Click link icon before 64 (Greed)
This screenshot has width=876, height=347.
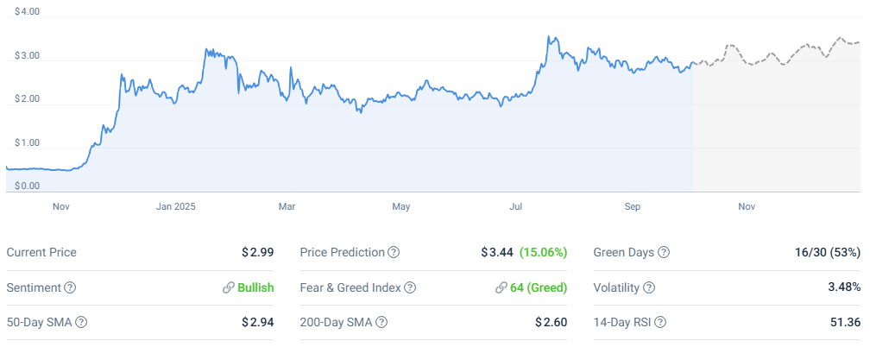point(501,287)
